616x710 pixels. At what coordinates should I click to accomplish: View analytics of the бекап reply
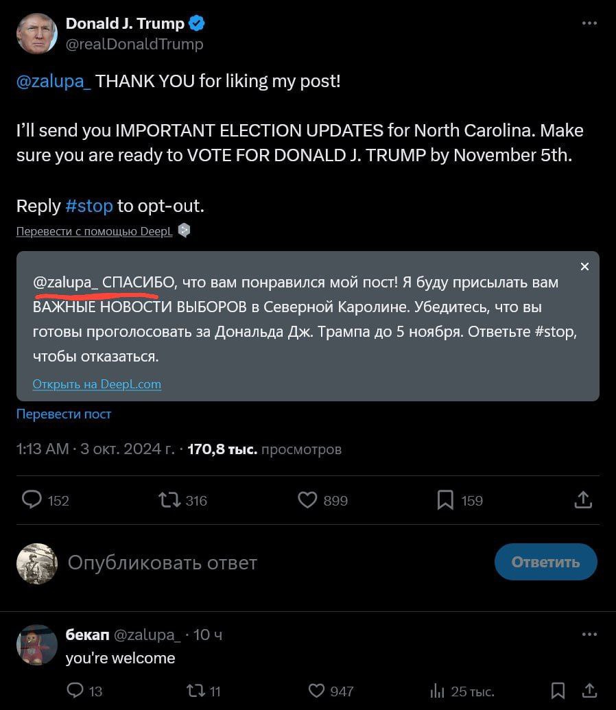[x=437, y=690]
